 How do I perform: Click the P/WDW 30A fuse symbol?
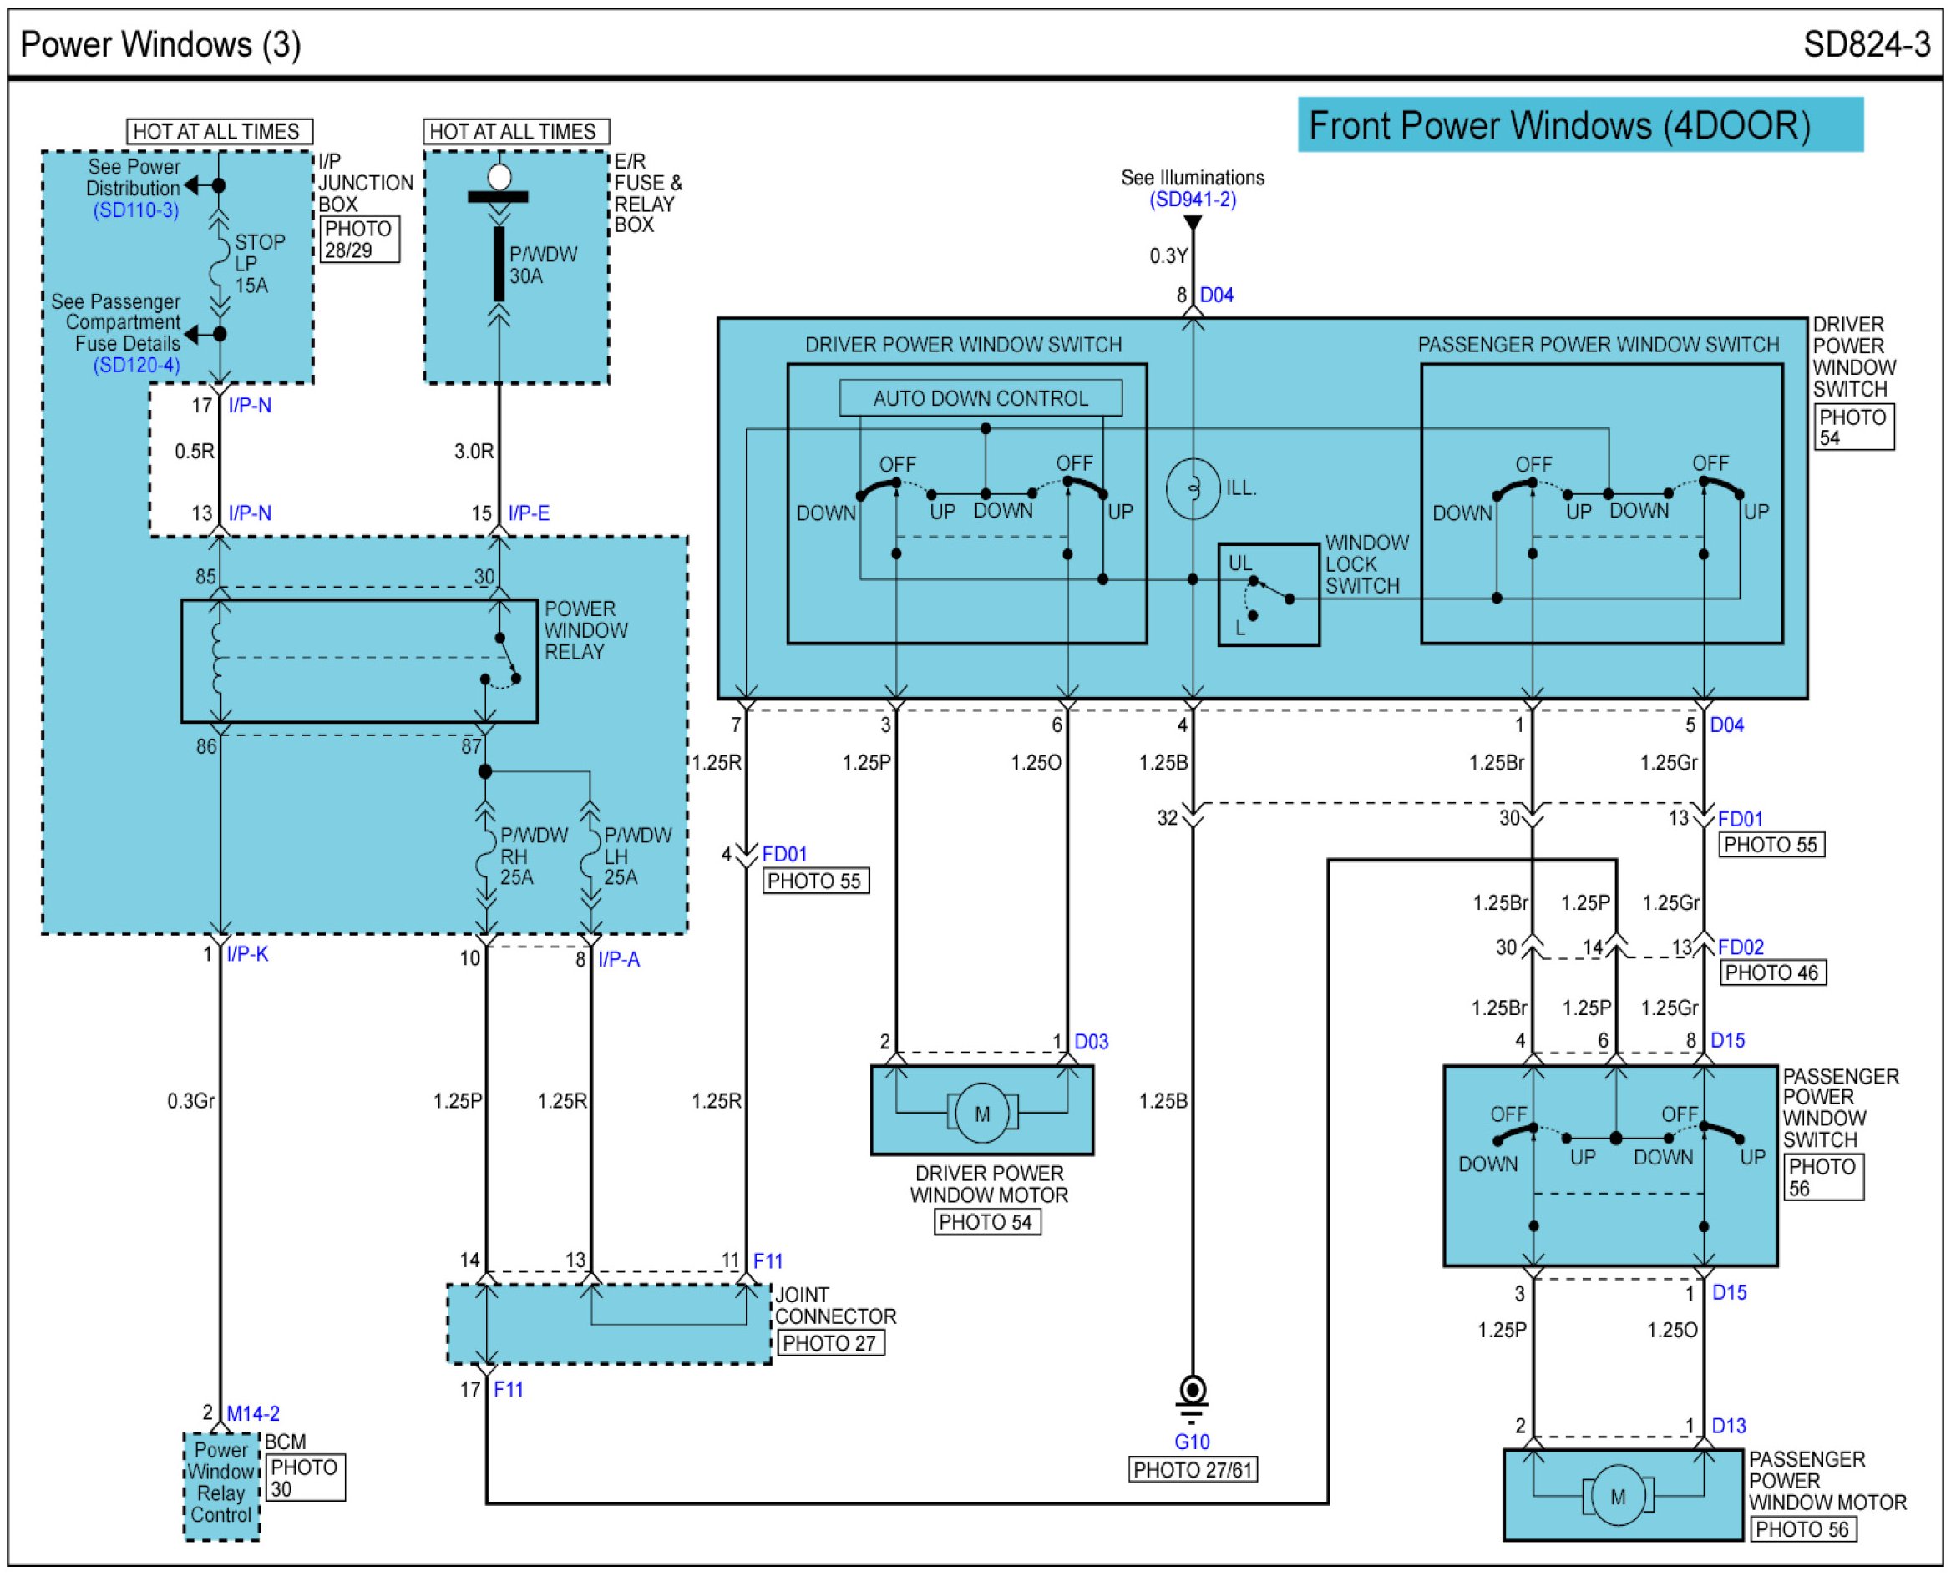point(499,263)
